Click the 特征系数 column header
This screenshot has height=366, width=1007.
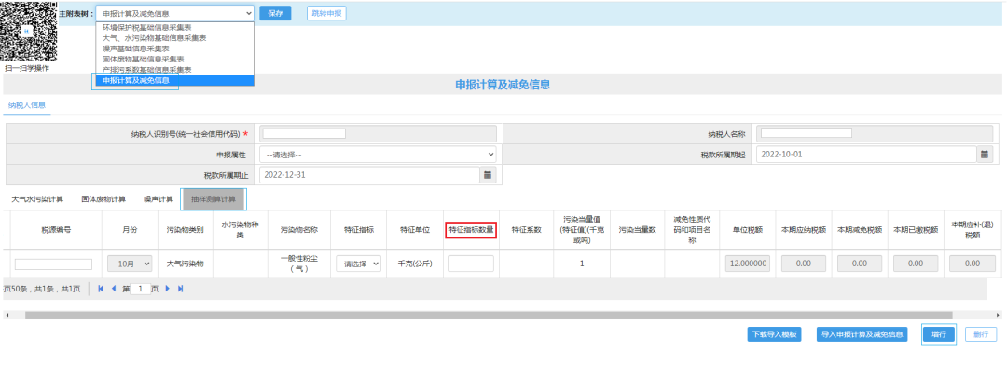527,229
